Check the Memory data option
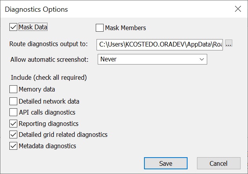The width and height of the screenshot is (248, 174). point(13,90)
